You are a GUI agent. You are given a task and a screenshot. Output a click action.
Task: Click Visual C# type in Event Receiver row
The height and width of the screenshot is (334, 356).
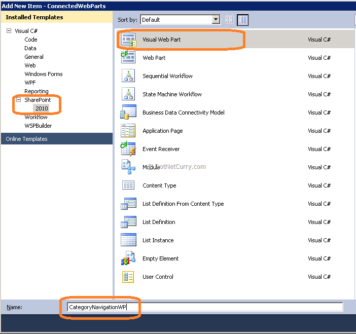[319, 149]
